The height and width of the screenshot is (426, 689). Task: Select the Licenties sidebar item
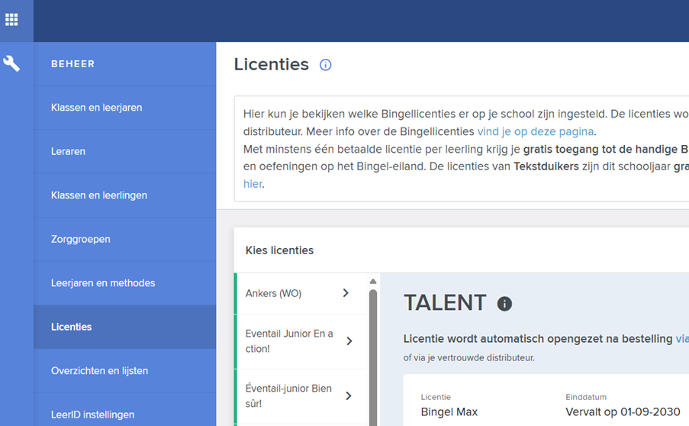[71, 327]
